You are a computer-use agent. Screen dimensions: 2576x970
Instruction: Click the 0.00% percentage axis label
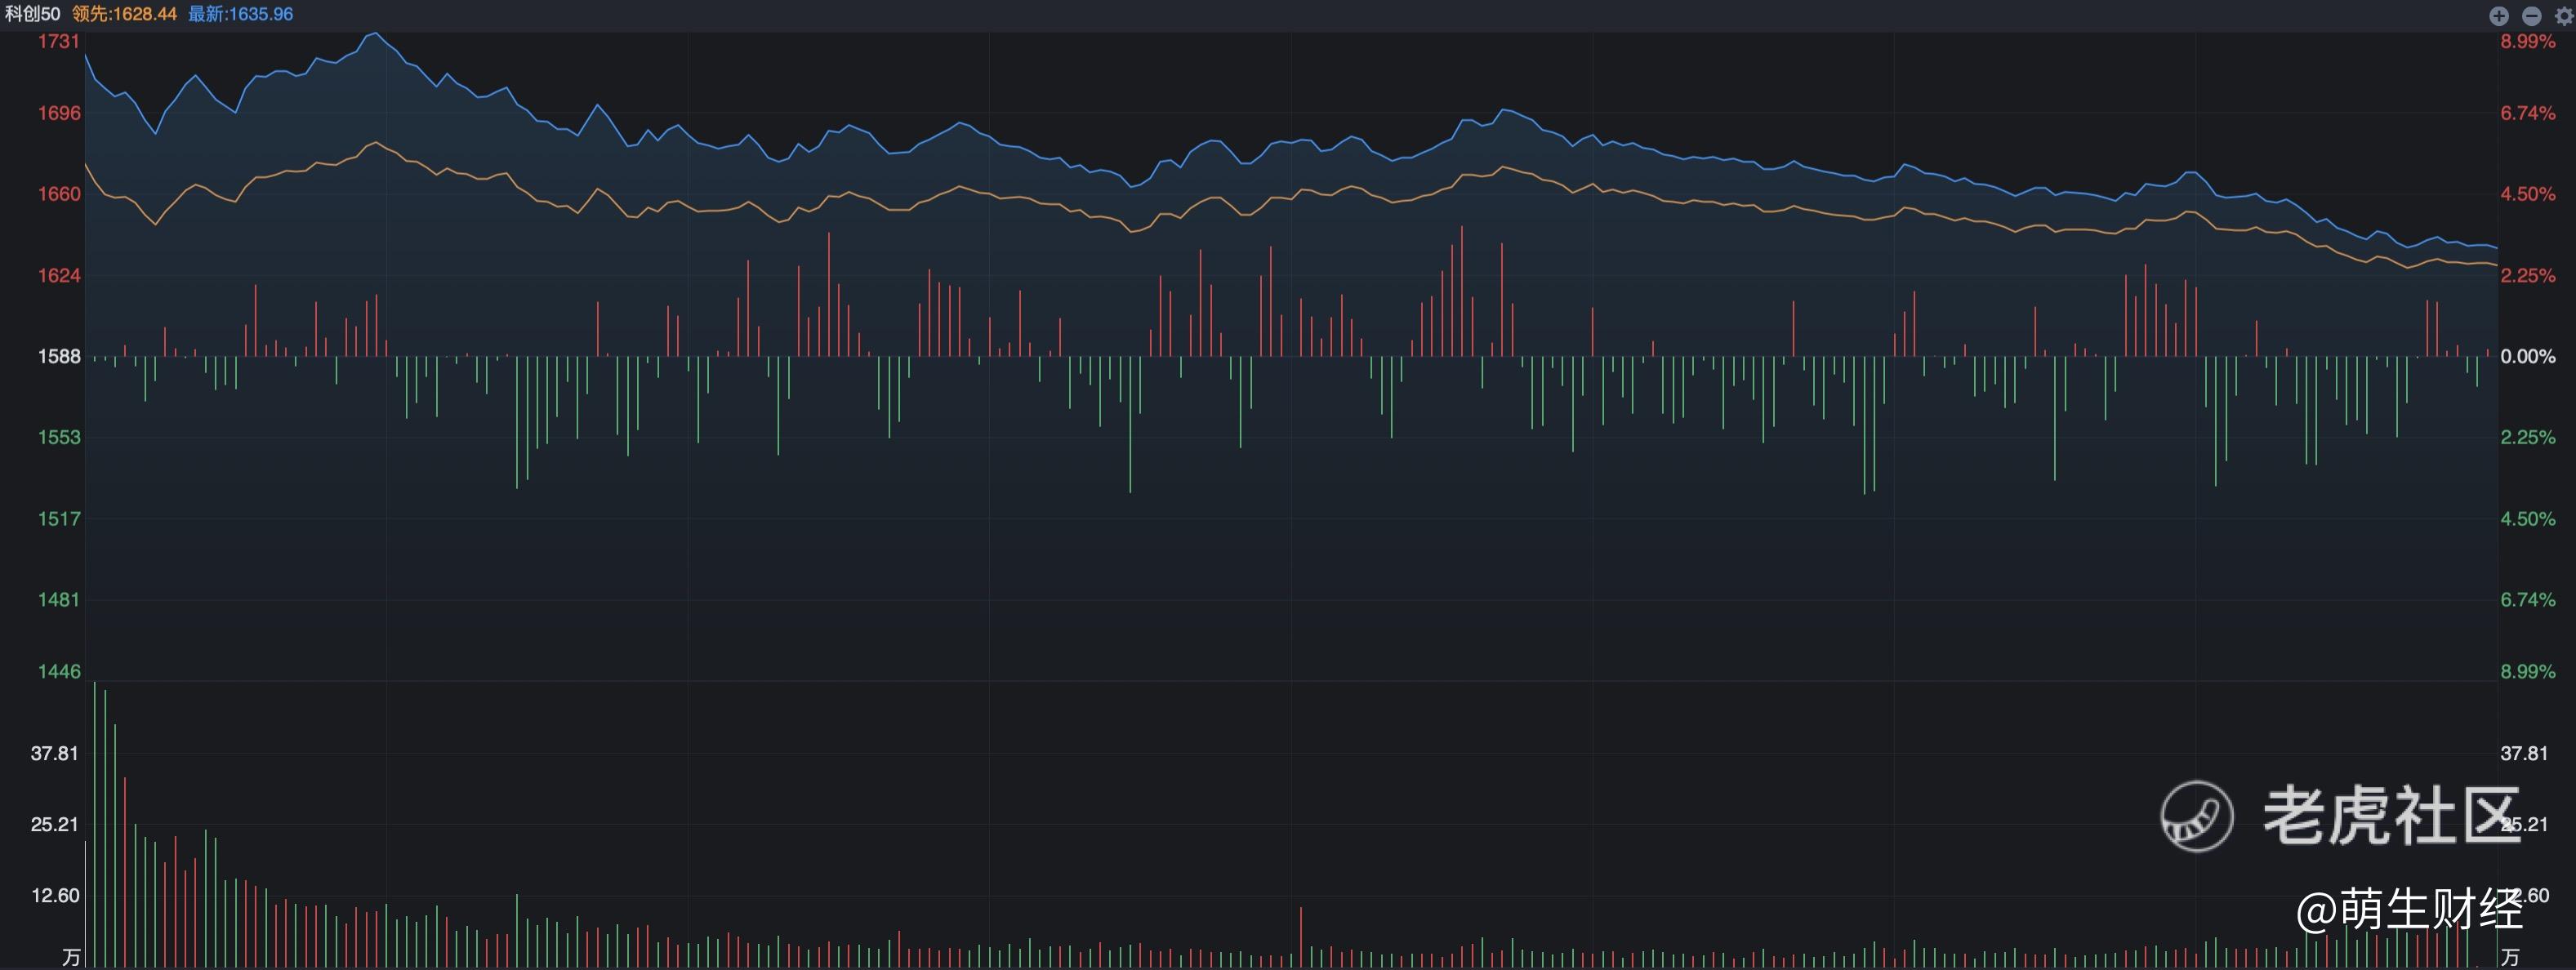pos(2528,356)
